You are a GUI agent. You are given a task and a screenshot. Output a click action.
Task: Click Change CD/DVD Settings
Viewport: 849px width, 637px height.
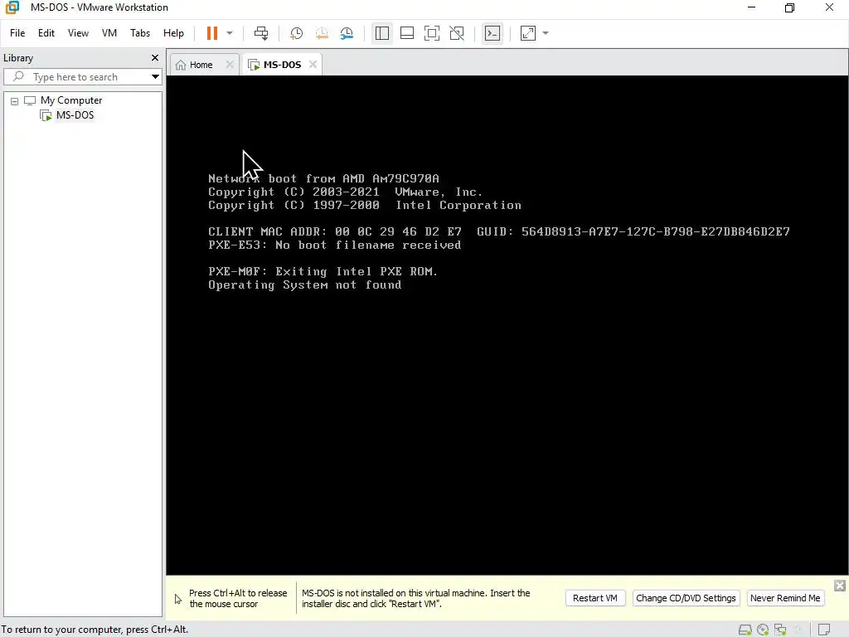point(686,598)
